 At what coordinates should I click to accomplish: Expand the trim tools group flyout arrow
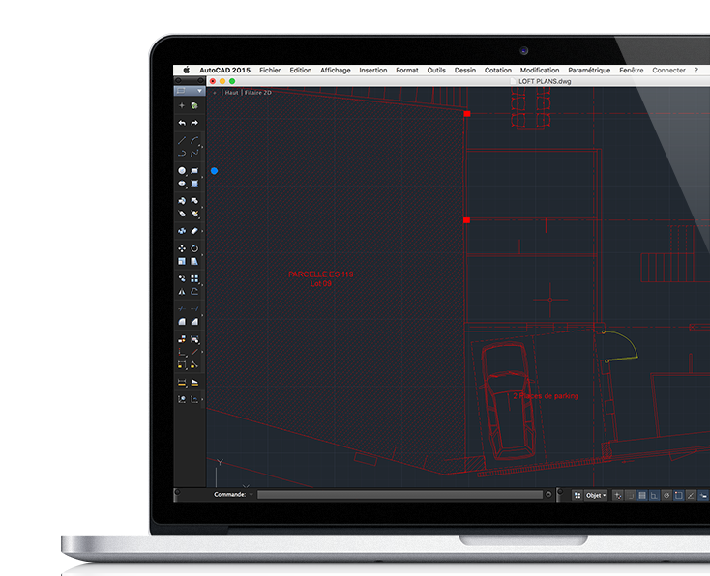point(202,315)
